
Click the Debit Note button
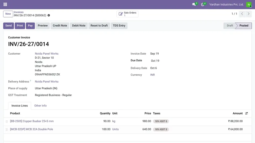79,25
